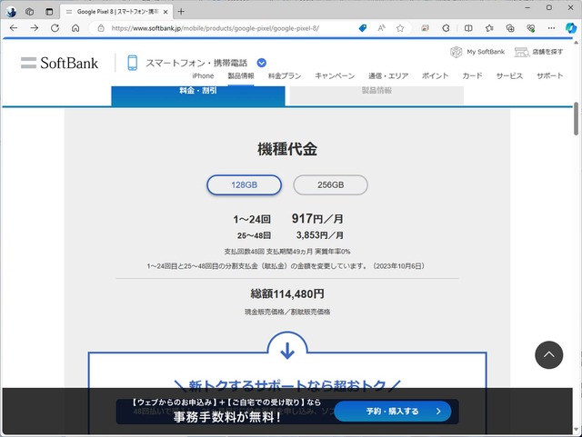Open the 通信・エリア menu item
Image resolution: width=582 pixels, height=437 pixels.
tap(388, 75)
